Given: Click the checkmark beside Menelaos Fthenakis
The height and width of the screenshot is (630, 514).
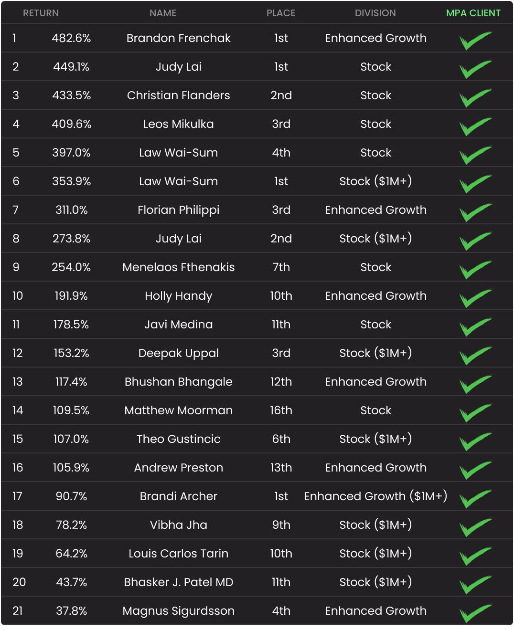Looking at the screenshot, I should pyautogui.click(x=475, y=270).
